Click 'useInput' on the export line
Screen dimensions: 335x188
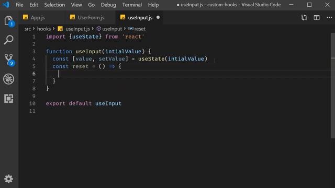click(108, 103)
